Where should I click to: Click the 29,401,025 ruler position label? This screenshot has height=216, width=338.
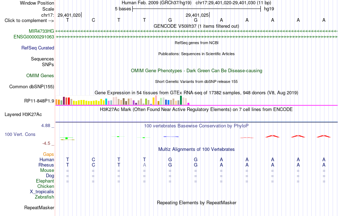(197, 15)
